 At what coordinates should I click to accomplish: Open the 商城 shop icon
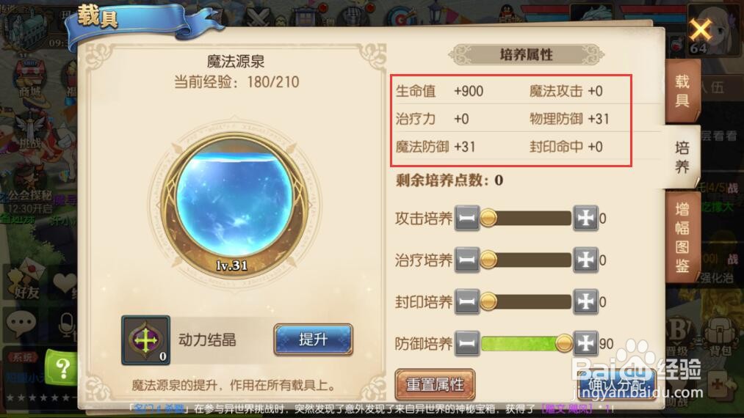coord(29,81)
